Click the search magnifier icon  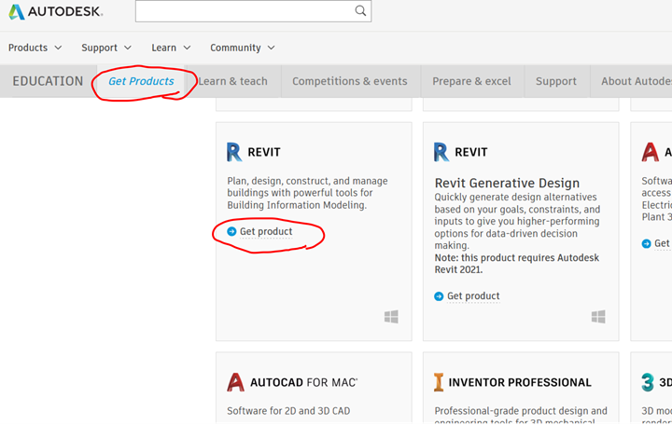(x=360, y=10)
